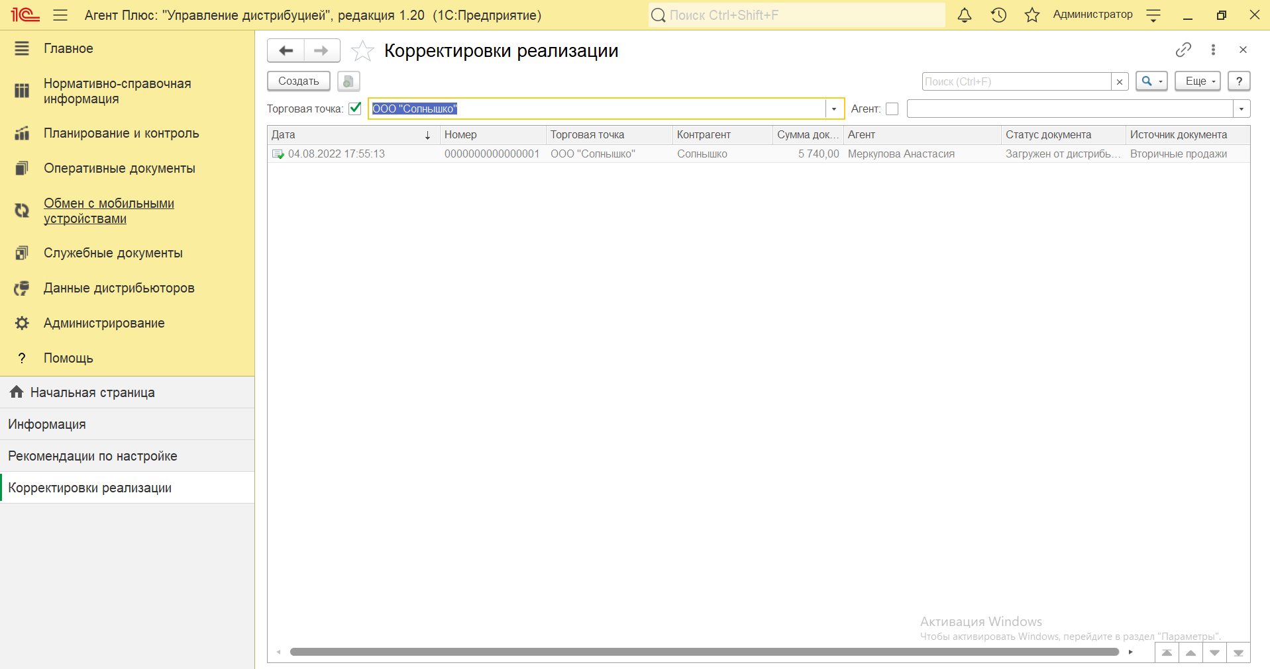This screenshot has width=1270, height=669.
Task: Switch to Рекомендации по настройке tab
Action: [127, 456]
